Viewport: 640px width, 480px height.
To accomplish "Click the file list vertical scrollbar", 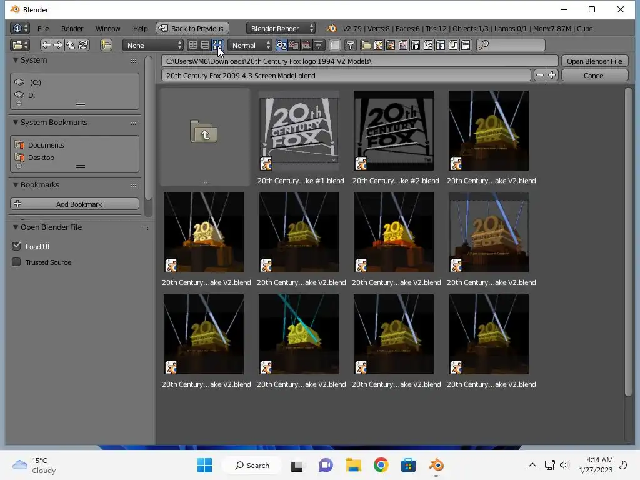I will [627, 242].
